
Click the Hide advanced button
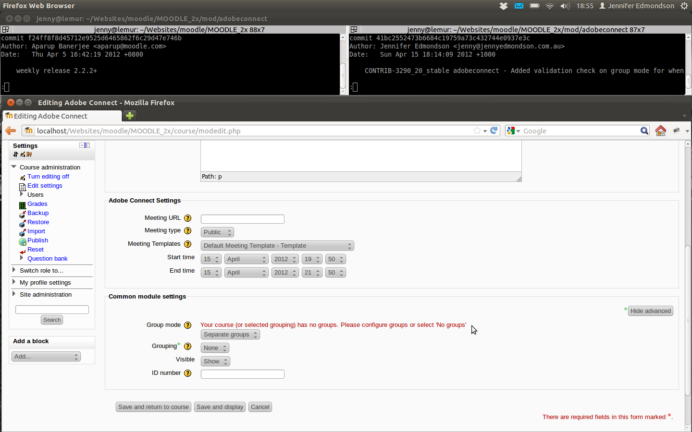(x=651, y=311)
